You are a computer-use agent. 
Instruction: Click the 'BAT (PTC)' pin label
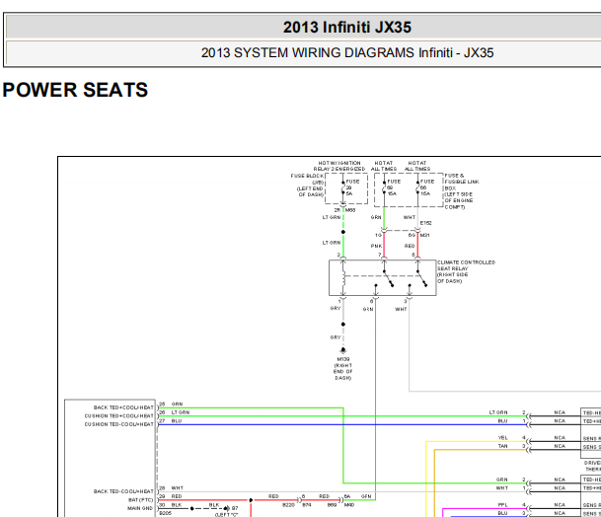[x=141, y=500]
